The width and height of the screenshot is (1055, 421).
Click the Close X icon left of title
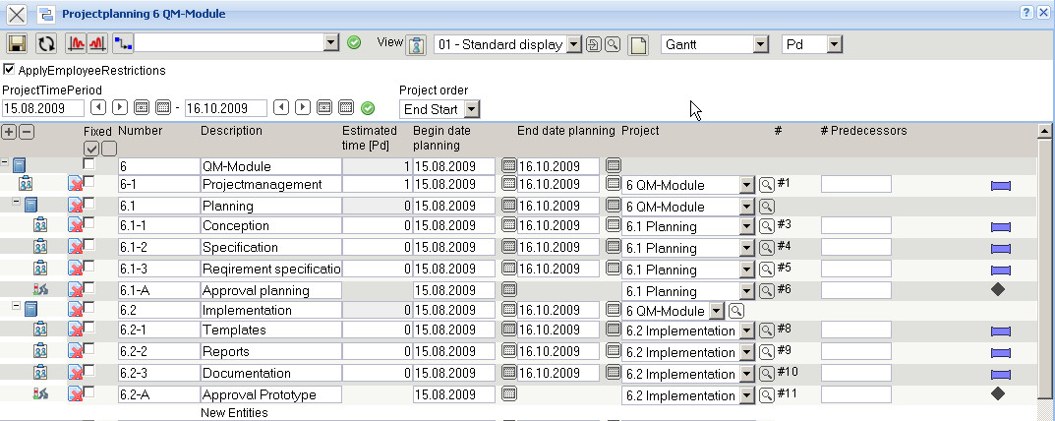17,14
